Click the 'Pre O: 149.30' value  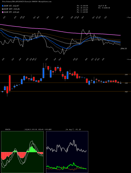click(x=82, y=6)
